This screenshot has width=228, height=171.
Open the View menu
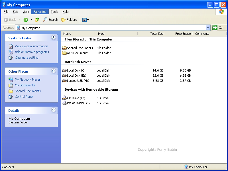tap(26, 12)
